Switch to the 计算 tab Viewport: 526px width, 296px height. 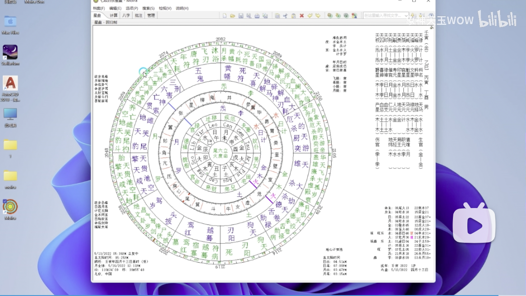click(113, 15)
